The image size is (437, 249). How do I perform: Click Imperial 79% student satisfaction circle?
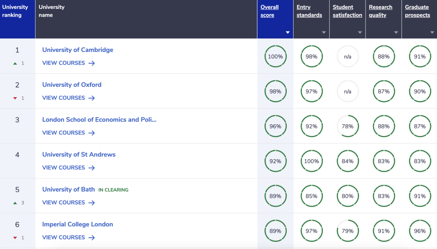(347, 231)
